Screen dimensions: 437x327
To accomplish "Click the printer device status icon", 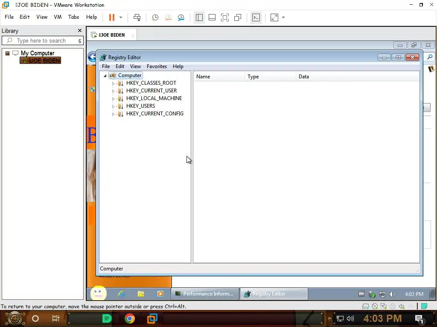I will (393, 307).
